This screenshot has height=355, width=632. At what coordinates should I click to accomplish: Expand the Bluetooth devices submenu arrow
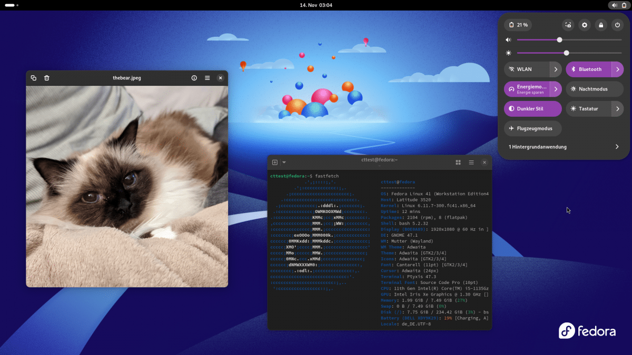coord(617,69)
